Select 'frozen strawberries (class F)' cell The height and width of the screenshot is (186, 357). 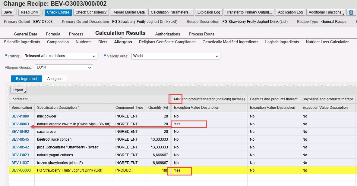tap(74, 163)
